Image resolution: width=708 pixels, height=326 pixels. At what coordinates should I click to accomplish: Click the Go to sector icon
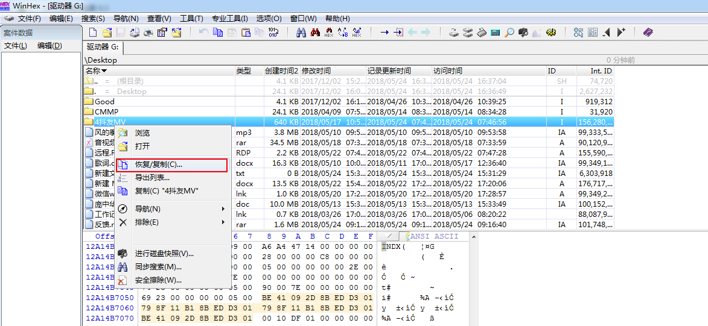[x=399, y=33]
